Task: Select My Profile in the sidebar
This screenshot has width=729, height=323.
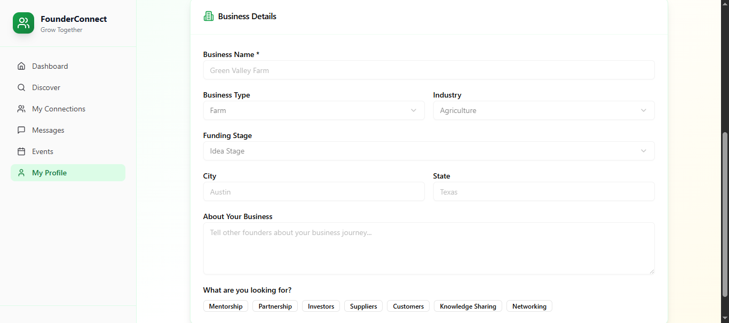Action: [x=68, y=173]
